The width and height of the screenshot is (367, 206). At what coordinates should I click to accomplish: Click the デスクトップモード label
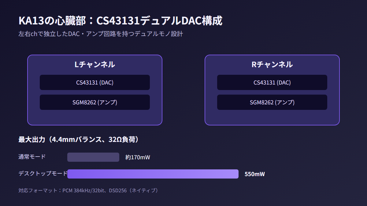(43, 174)
